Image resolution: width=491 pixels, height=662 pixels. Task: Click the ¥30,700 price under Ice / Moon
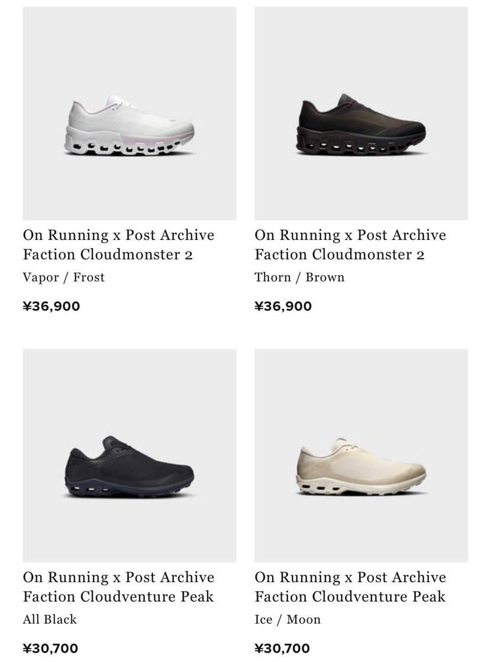tap(282, 648)
